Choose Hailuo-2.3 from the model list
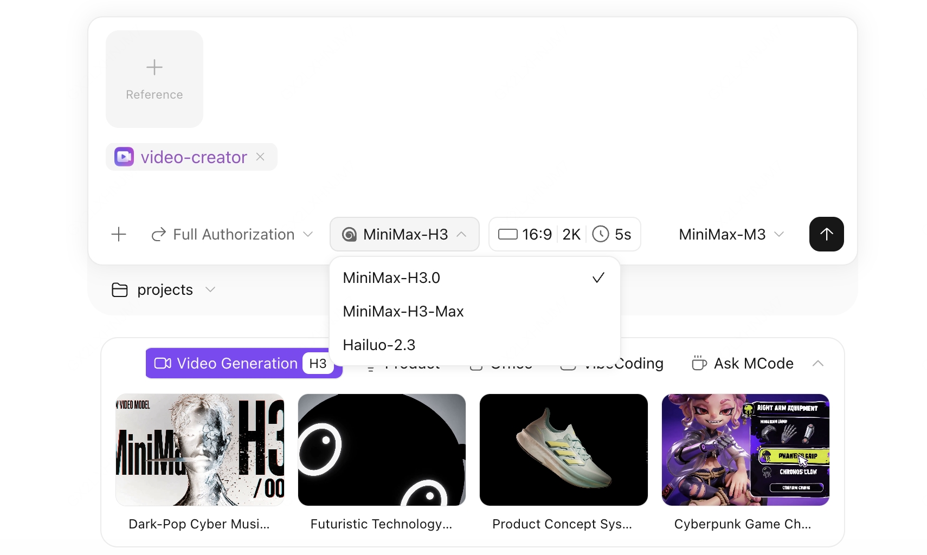The width and height of the screenshot is (927, 555). 474,345
